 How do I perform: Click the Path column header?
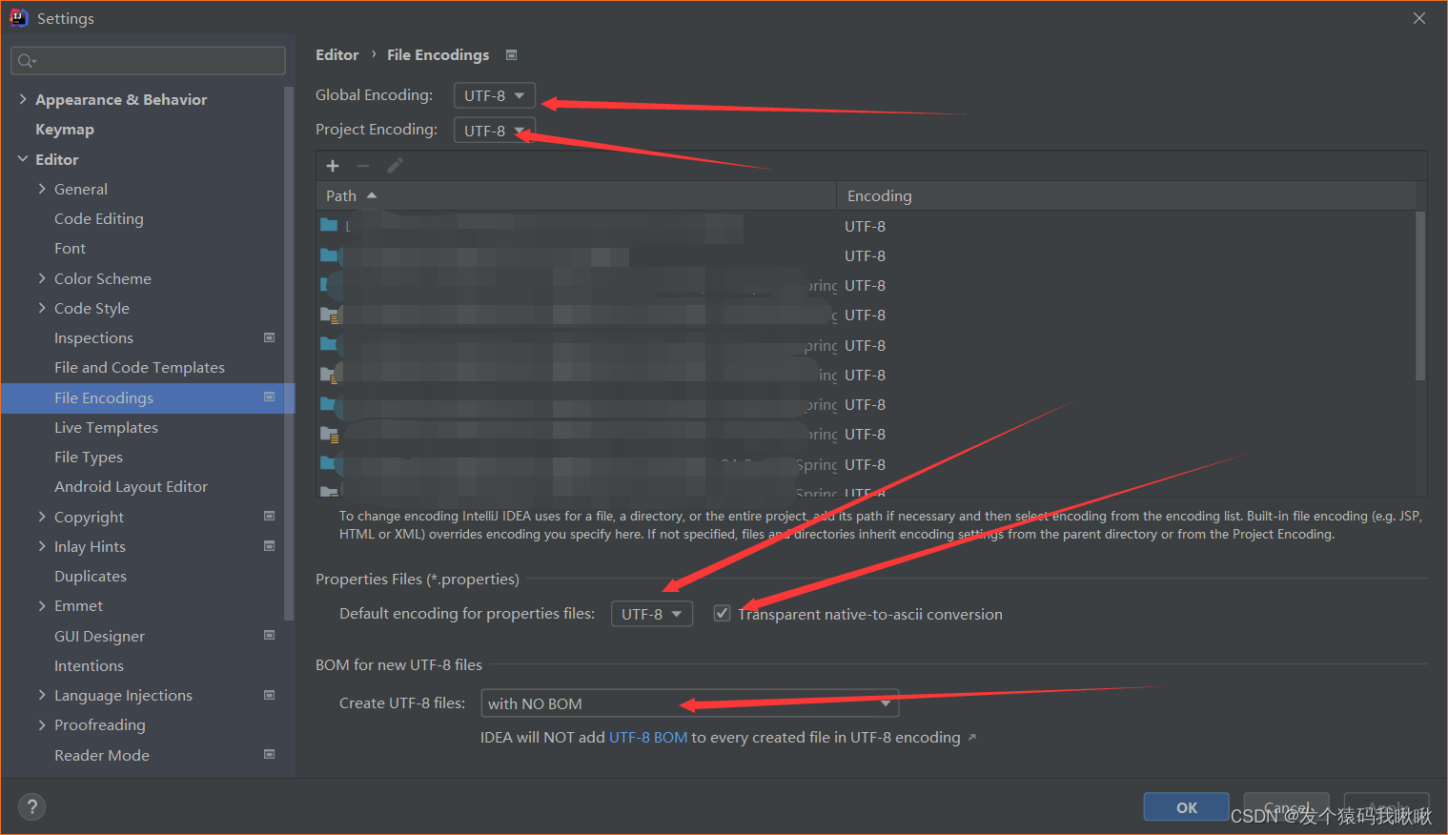(576, 195)
